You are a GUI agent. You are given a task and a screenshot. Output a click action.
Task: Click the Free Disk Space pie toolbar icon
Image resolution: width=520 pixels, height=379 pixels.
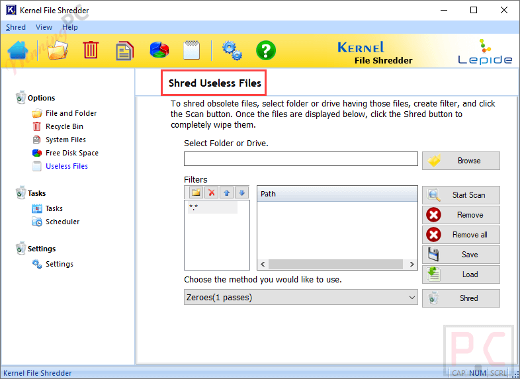159,50
